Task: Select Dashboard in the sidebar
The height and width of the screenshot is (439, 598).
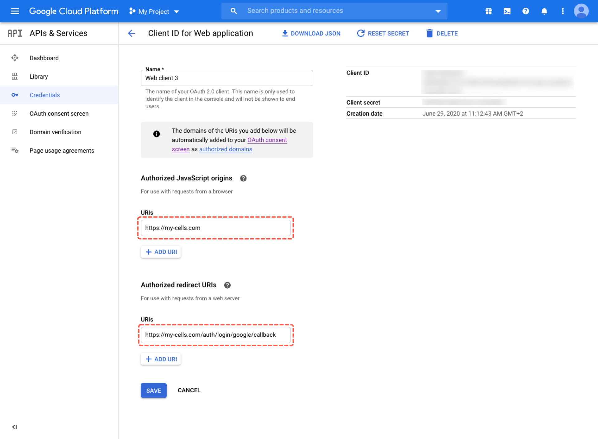Action: click(59, 58)
